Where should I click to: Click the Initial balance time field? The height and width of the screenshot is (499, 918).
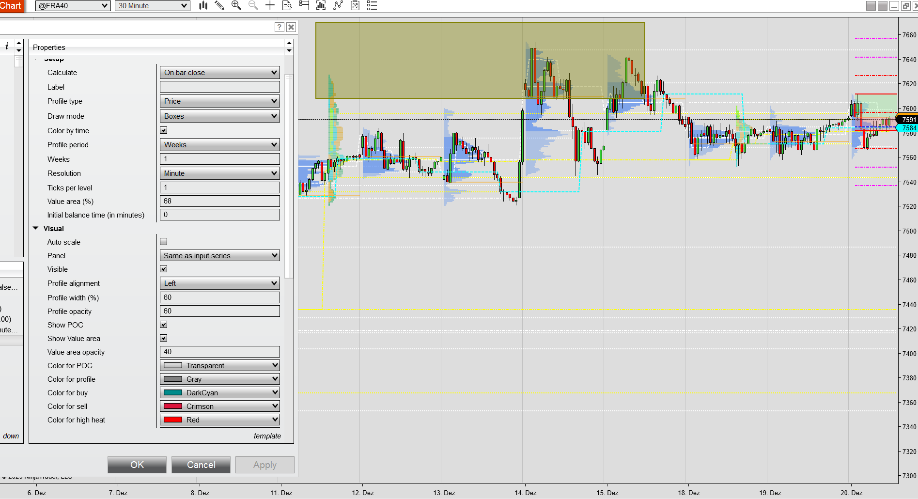220,215
